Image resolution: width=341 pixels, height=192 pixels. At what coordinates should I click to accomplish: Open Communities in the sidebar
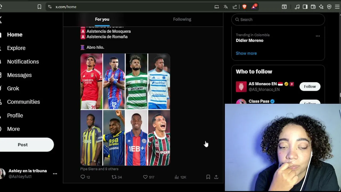(23, 102)
